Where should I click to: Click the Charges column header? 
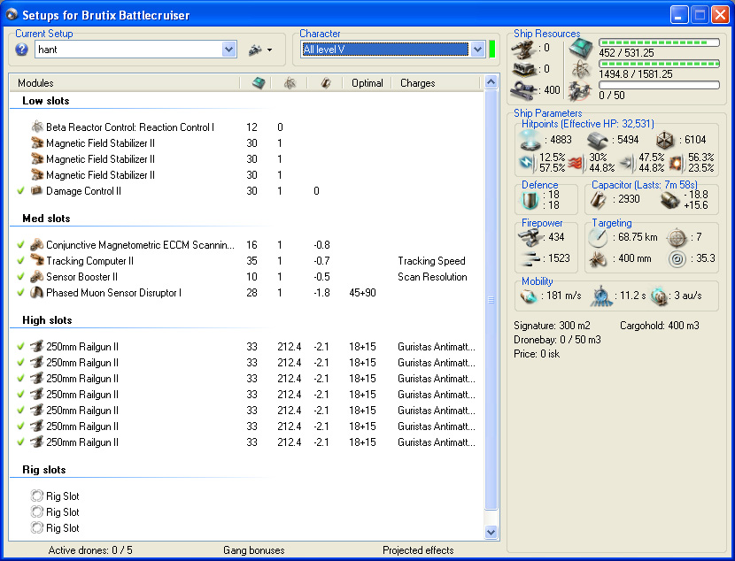418,83
